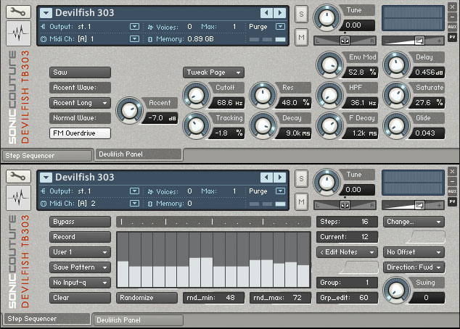Image resolution: width=460 pixels, height=329 pixels.
Task: Click the wrench edit icon of the Midi Ch 2 instrument
Action: [18, 176]
